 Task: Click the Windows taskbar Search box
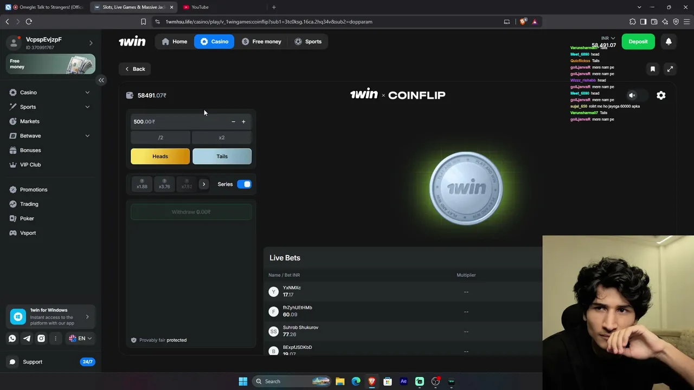tap(292, 381)
